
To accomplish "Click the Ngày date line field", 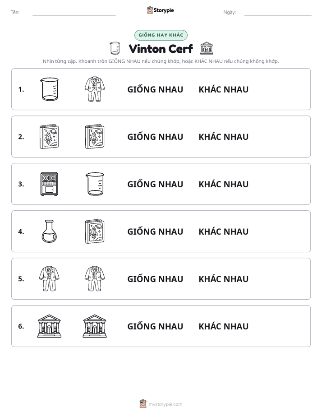I will point(278,12).
